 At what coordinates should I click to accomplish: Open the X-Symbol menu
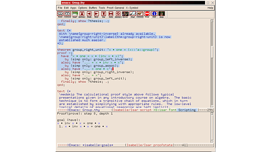(132, 8)
